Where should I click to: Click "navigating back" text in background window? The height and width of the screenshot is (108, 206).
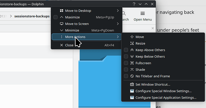pyautogui.click(x=177, y=12)
